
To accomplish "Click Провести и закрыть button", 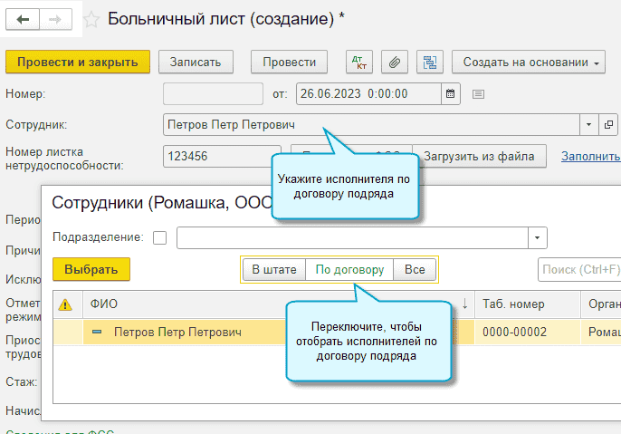I will (x=78, y=62).
